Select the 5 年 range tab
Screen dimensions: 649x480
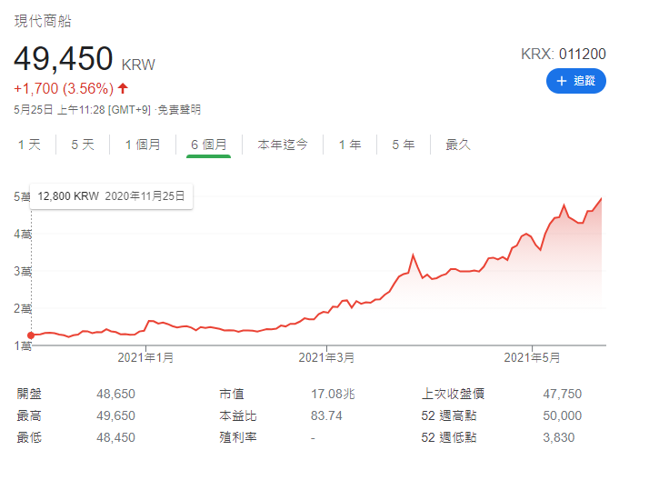tap(404, 145)
